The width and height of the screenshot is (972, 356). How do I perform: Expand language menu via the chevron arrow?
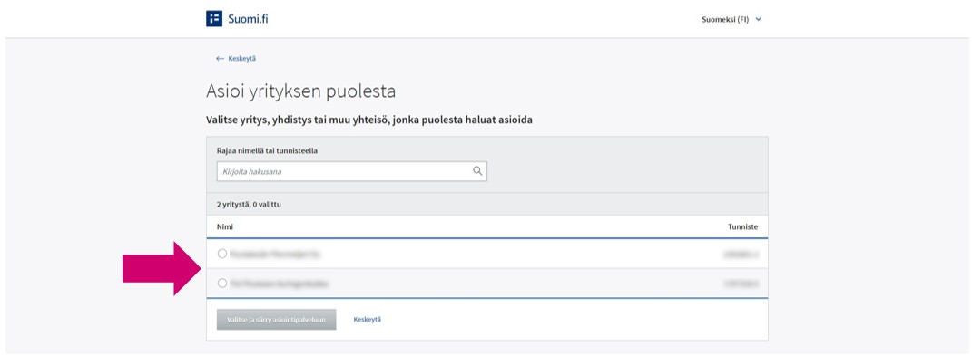click(758, 19)
